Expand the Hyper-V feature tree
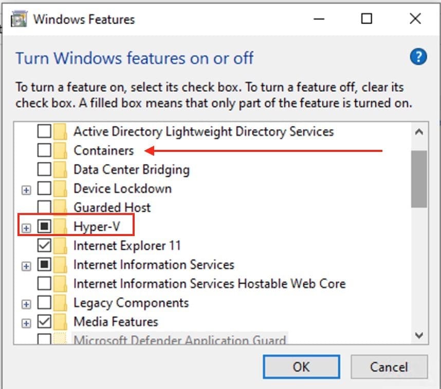441x389 pixels. 26,227
